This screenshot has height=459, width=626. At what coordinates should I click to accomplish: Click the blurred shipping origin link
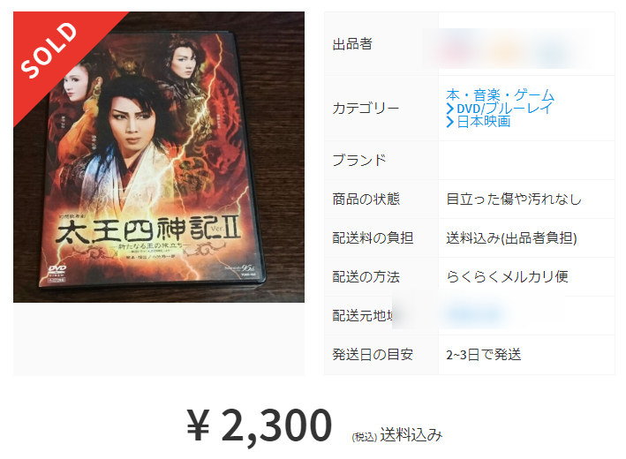point(475,313)
